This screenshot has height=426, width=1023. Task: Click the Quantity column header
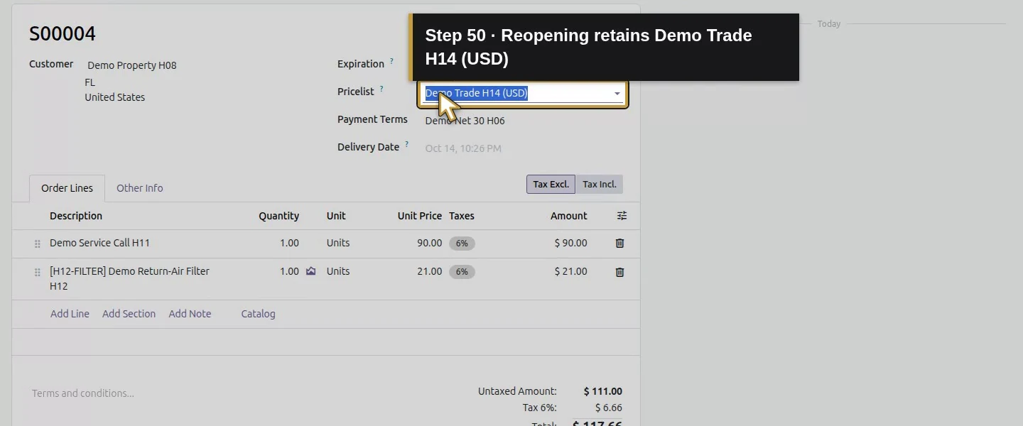pos(278,216)
